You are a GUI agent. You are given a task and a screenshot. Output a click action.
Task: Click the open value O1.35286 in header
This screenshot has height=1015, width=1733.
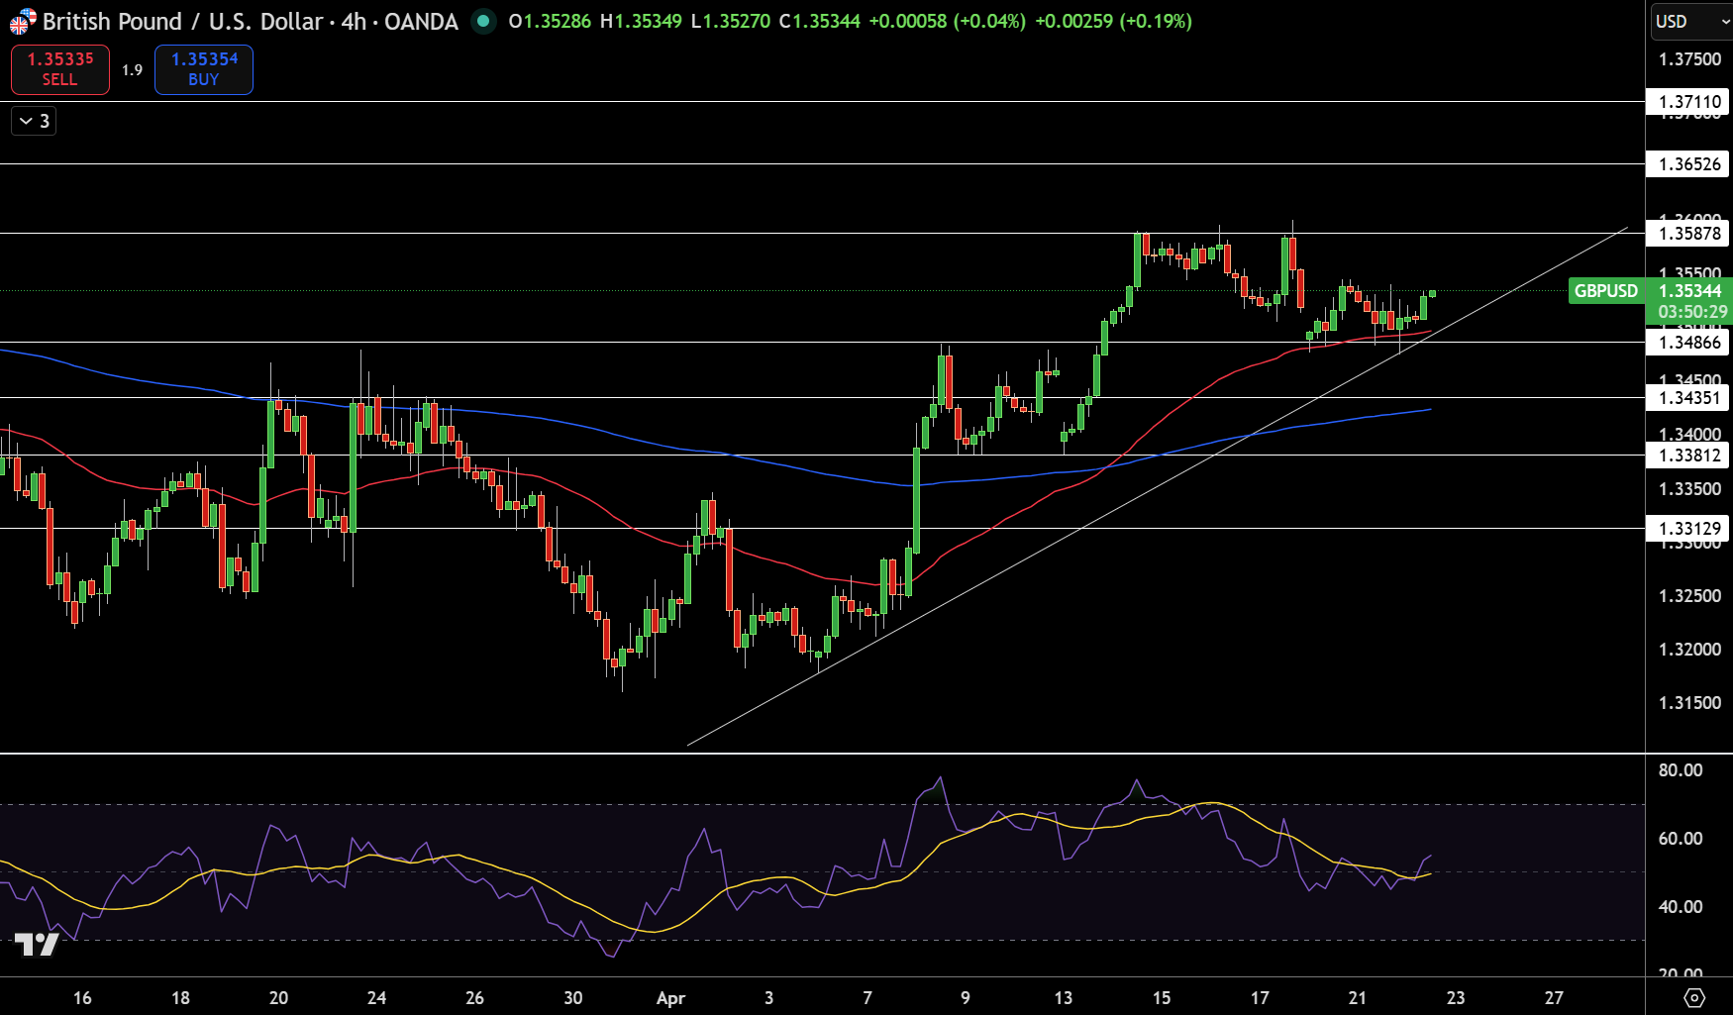click(x=550, y=21)
